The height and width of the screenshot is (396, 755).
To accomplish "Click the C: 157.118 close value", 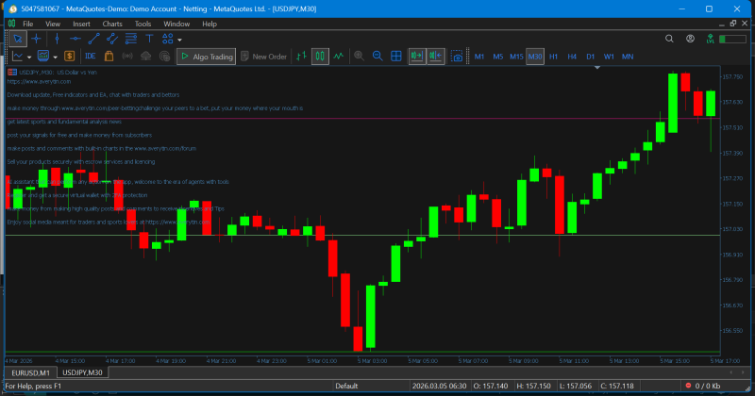I will 617,386.
